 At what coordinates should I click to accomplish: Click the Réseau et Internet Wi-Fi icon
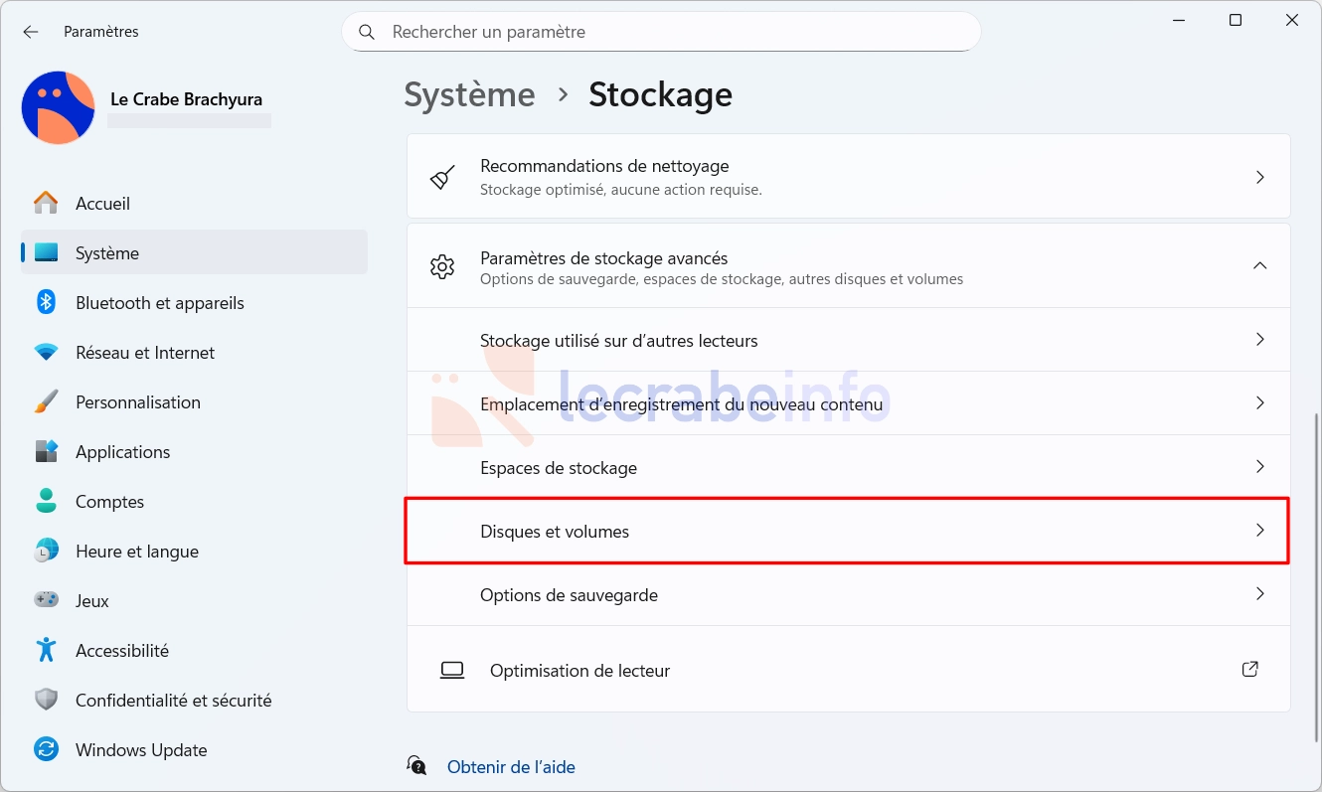coord(46,352)
